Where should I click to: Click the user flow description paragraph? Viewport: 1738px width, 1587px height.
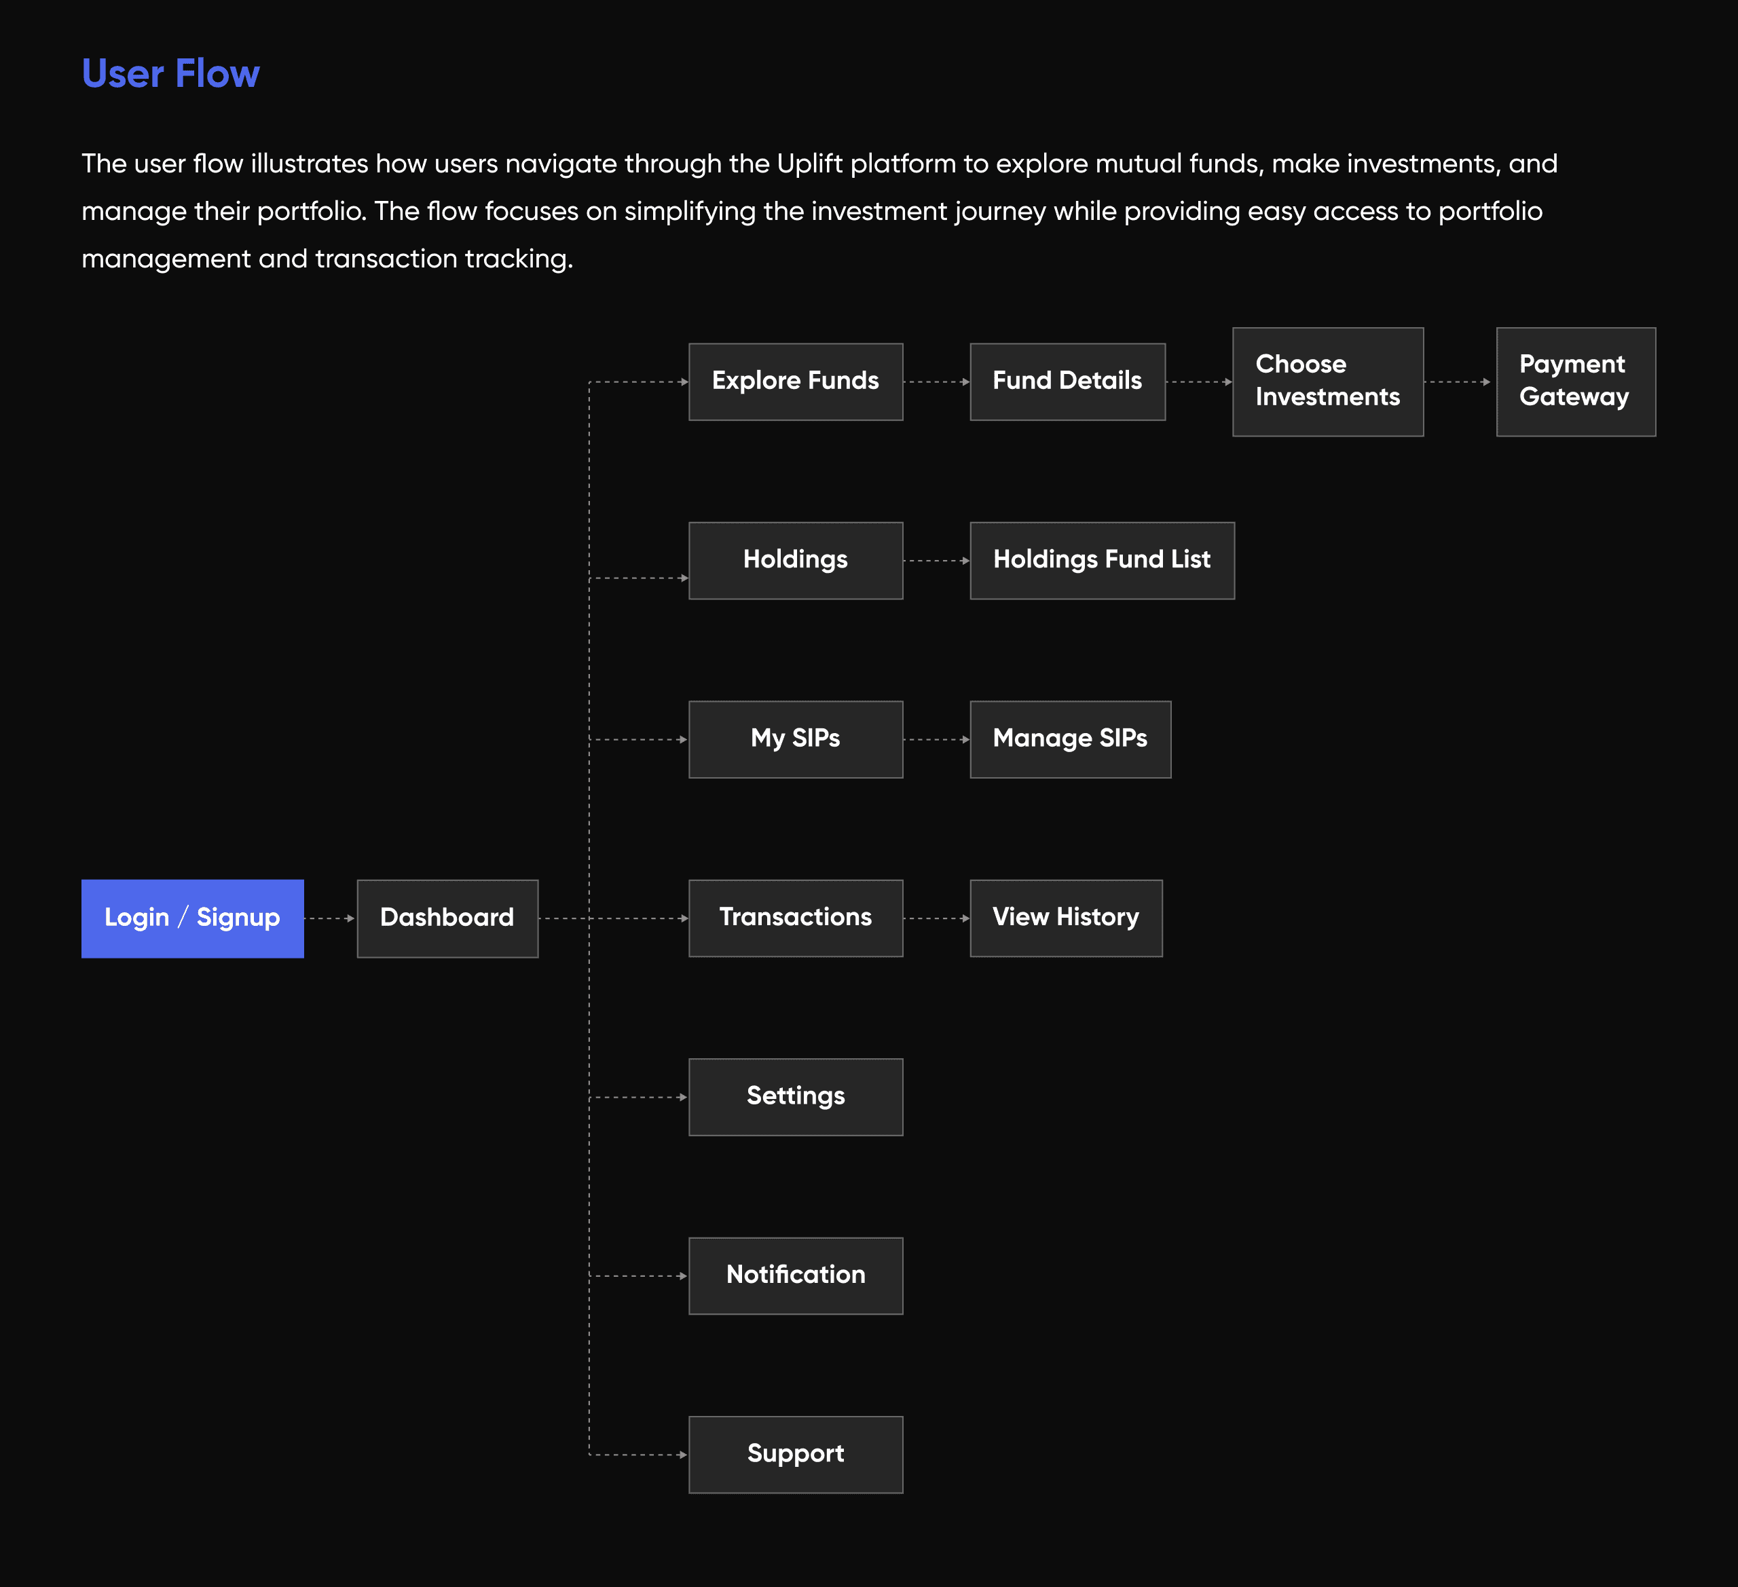tap(819, 211)
